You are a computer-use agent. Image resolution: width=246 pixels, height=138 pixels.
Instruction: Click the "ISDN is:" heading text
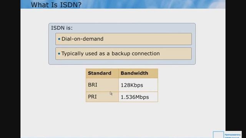(62, 28)
